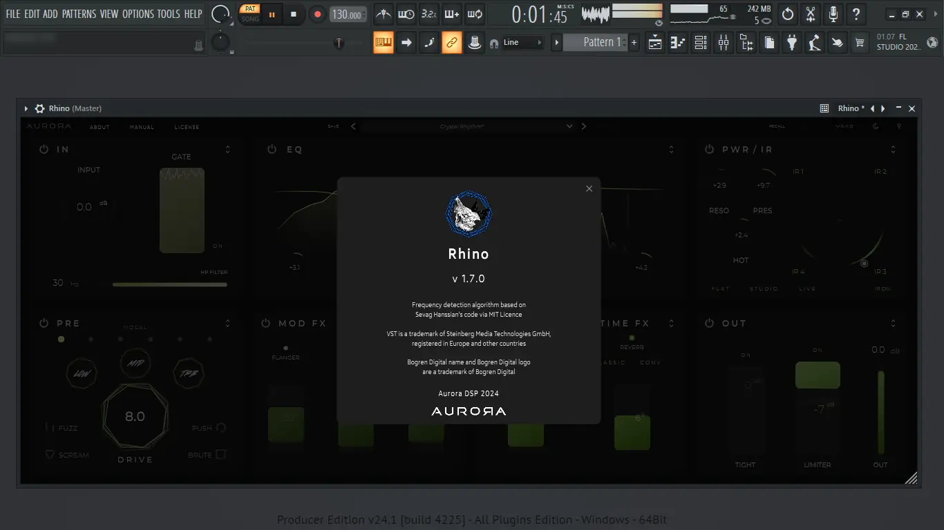
Task: Click the RECALL button in Rhino
Action: coord(777,126)
